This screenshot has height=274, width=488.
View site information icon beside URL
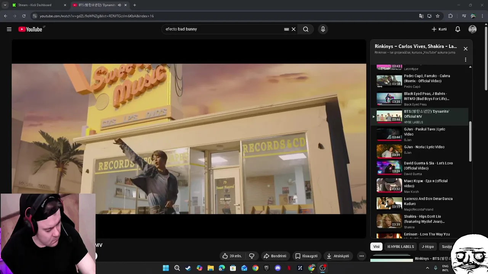pyautogui.click(x=35, y=16)
